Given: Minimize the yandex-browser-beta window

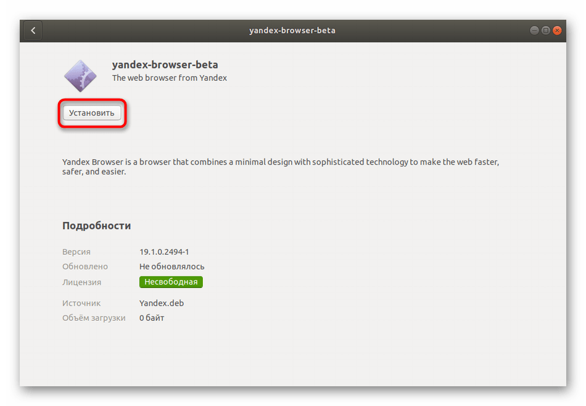Looking at the screenshot, I should coord(534,31).
